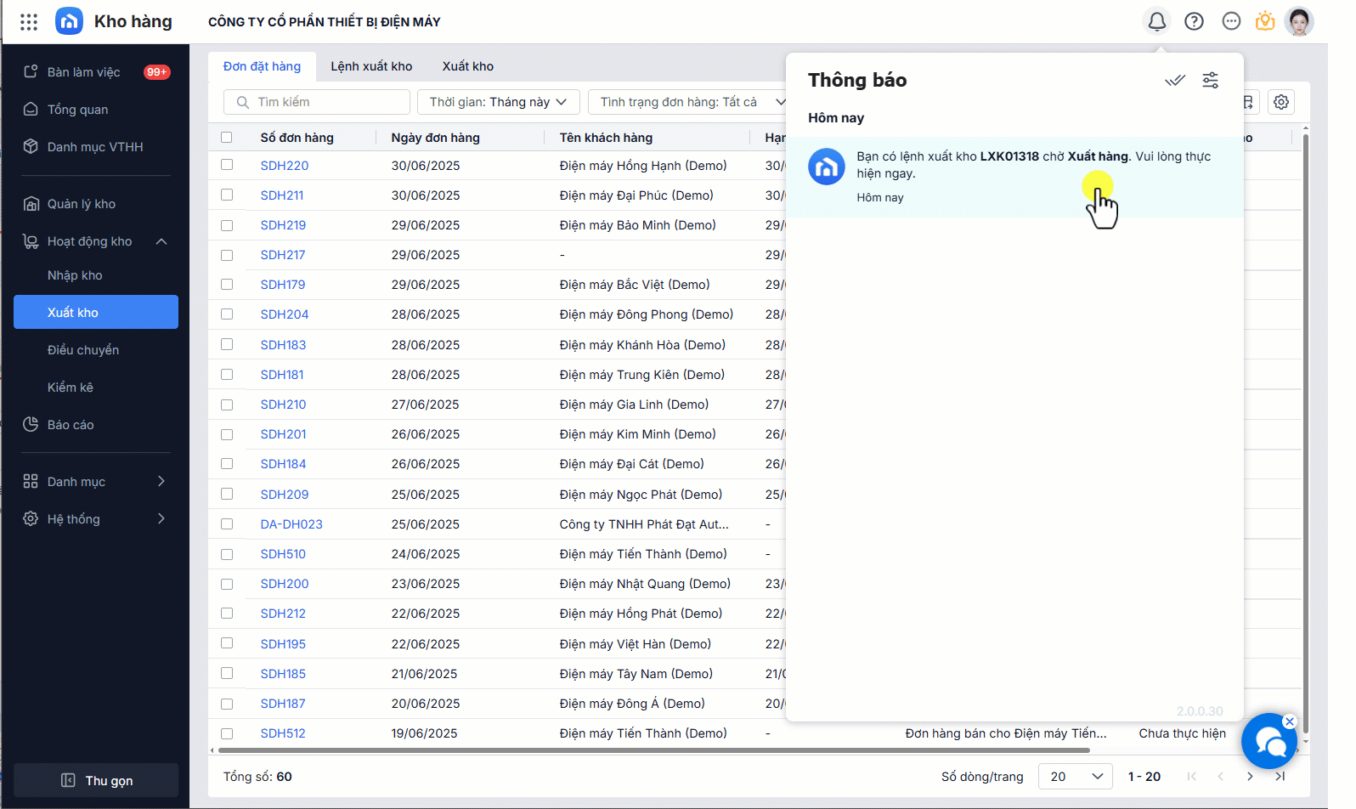1356x809 pixels.
Task: Select all orders with header checkbox
Action: pos(227,138)
